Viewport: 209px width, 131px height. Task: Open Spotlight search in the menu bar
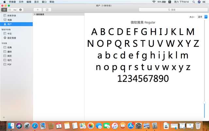click(x=194, y=2)
